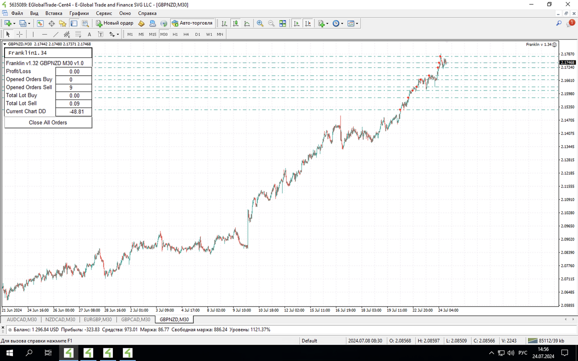This screenshot has height=361, width=578.
Task: Click the connection status 85112/39 kb
Action: (x=545, y=341)
